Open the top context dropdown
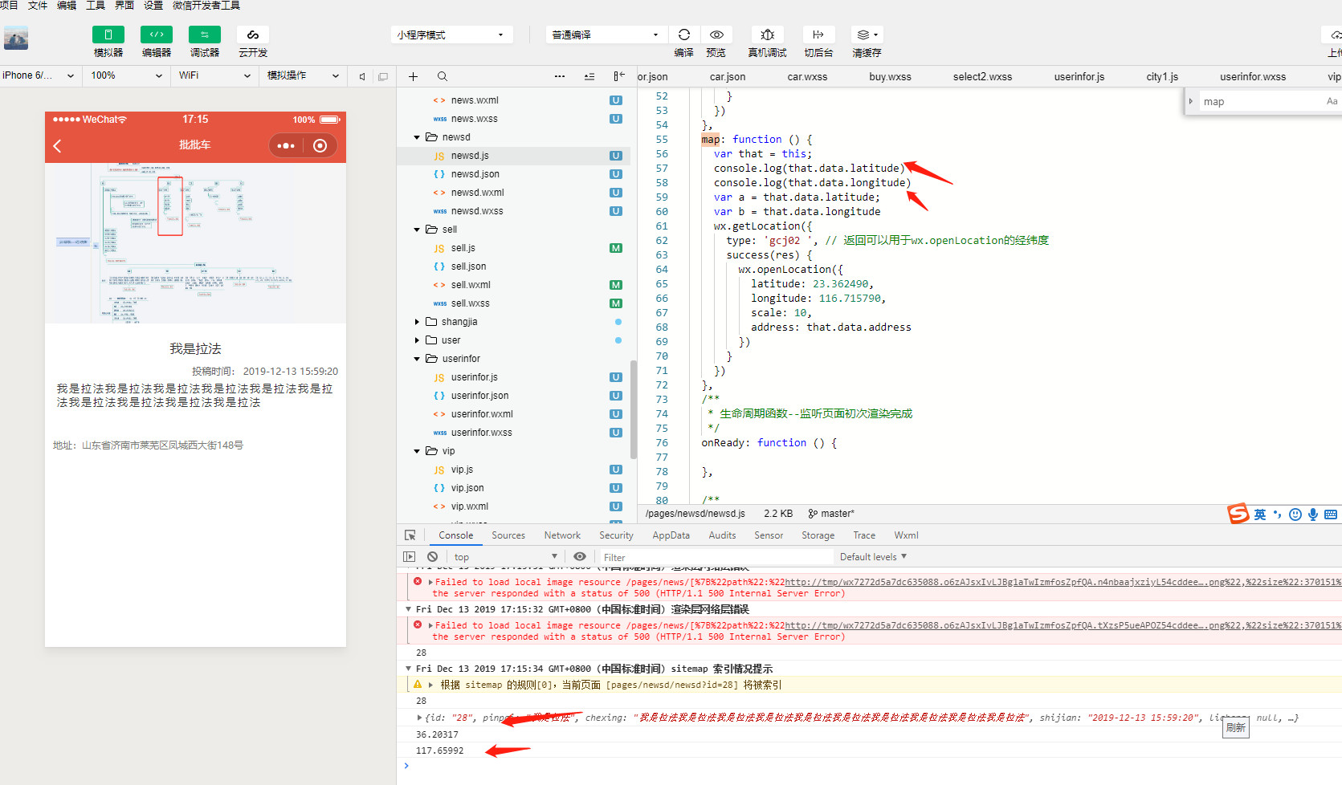Screen dimensions: 1342x785 (505, 557)
